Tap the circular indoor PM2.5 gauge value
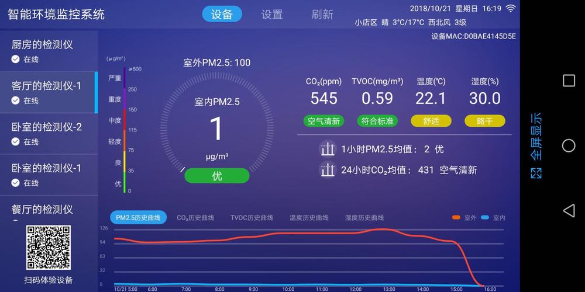 pos(216,129)
